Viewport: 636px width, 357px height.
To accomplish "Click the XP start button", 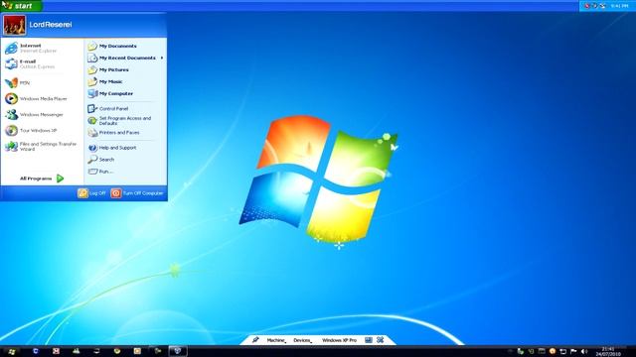I will pos(21,6).
